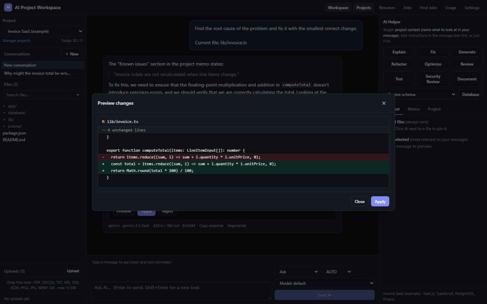This screenshot has width=487, height=304.
Task: Switch to the Project tab in AI Helper
Action: 434,109
